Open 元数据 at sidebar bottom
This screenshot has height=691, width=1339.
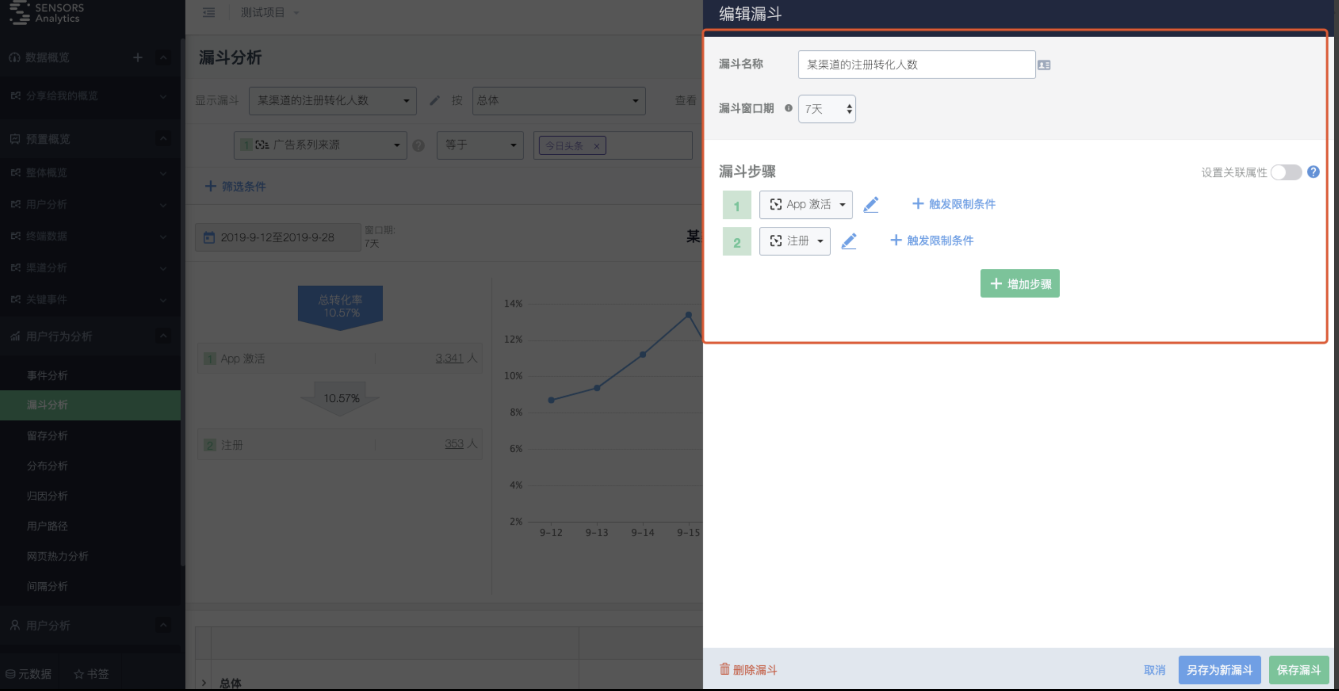point(29,674)
